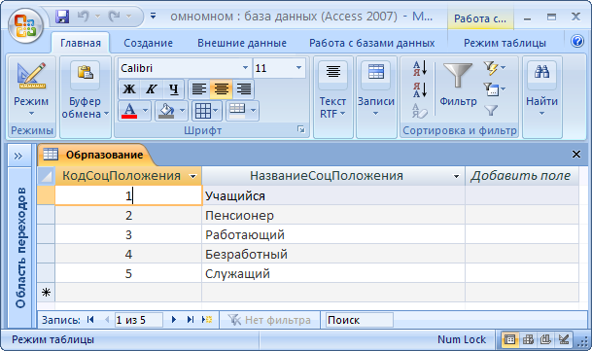
Task: Open Help question mark
Action: coord(577,41)
